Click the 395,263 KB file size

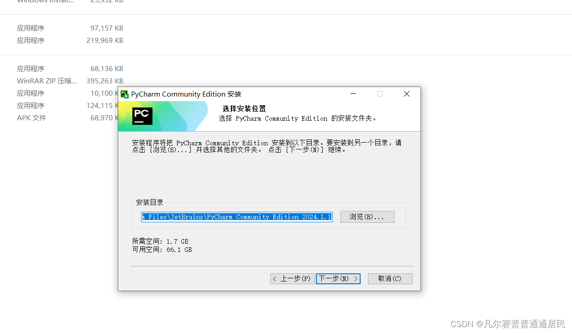pos(105,81)
